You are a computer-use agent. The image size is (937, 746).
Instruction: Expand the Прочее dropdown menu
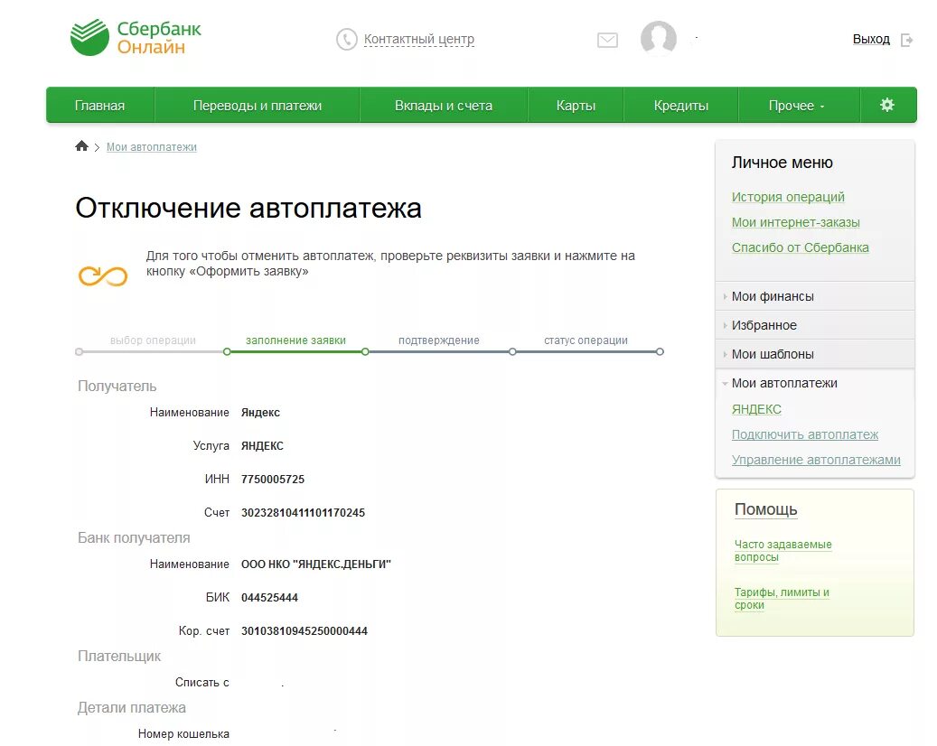(797, 106)
